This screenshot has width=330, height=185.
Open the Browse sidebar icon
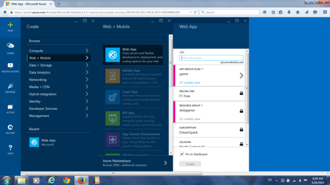coord(10,86)
